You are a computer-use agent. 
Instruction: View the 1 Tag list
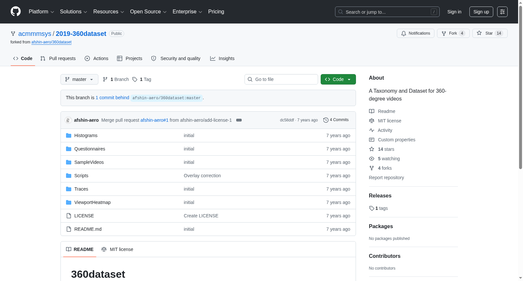[142, 79]
